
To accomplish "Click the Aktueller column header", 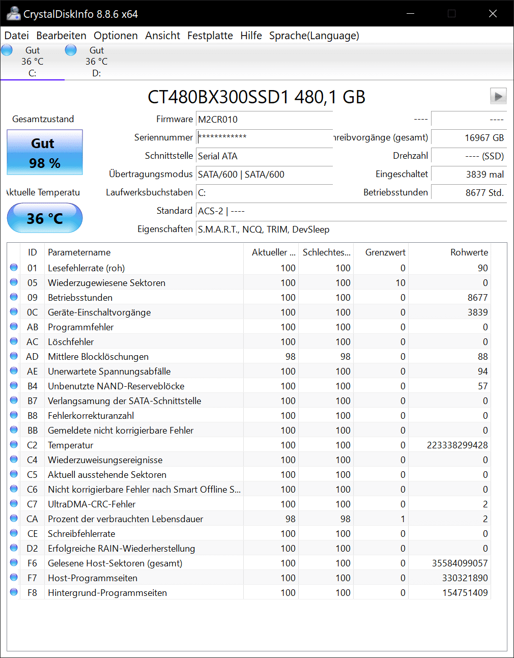I will [271, 252].
